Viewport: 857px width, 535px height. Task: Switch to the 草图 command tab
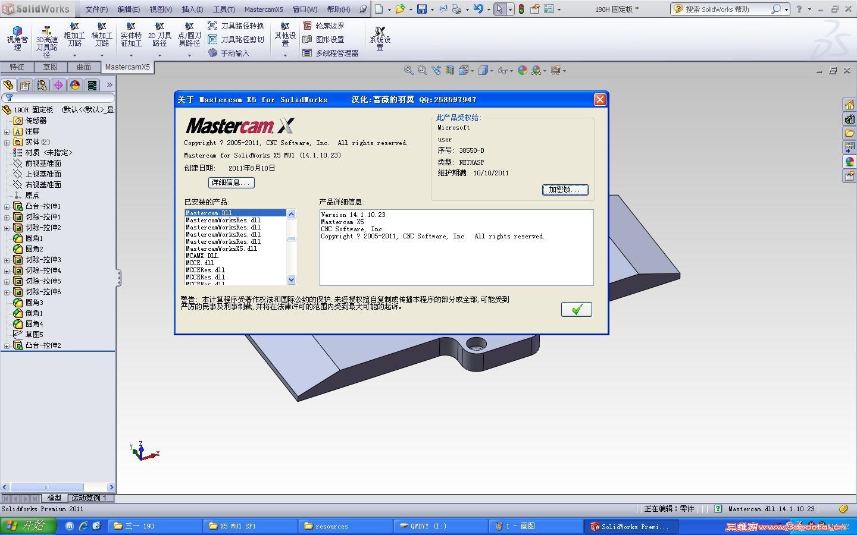51,67
